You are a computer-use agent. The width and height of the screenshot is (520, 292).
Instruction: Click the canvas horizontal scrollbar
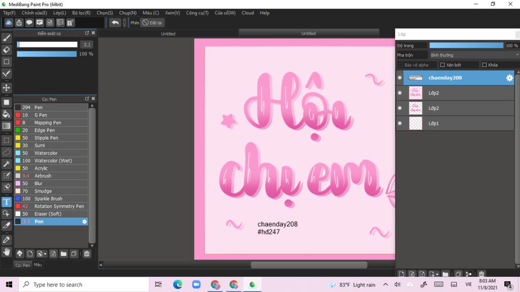point(309,265)
